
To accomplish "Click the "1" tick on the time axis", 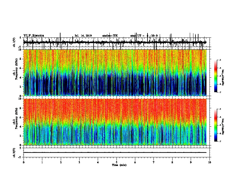I will 42,162.
